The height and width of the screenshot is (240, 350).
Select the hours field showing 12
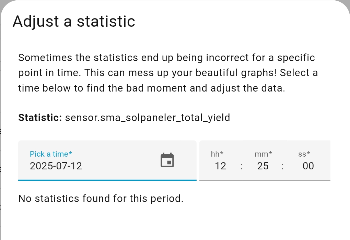pyautogui.click(x=220, y=166)
